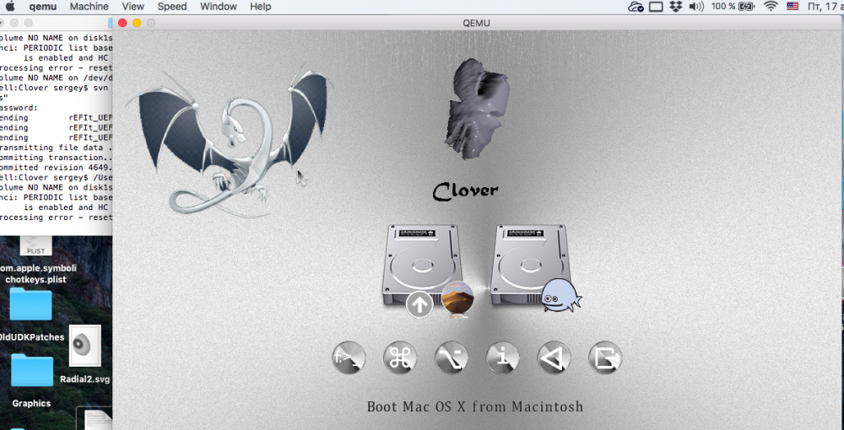Open the EFI shell round button
844x430 pixels.
(x=349, y=358)
